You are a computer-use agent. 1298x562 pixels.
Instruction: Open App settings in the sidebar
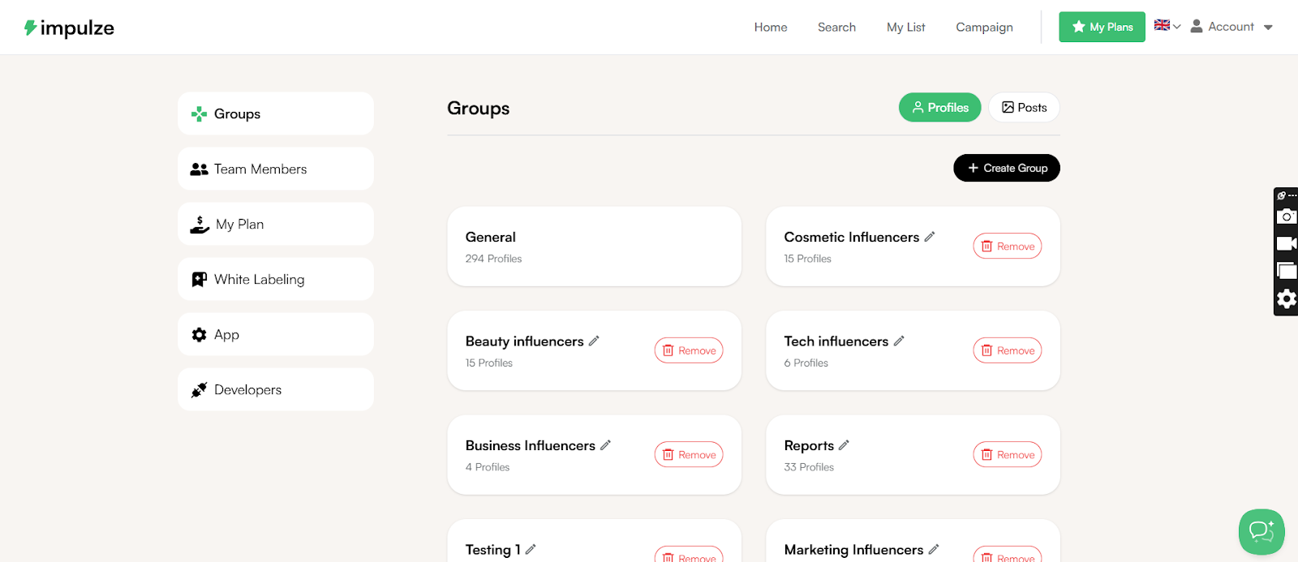(x=276, y=334)
